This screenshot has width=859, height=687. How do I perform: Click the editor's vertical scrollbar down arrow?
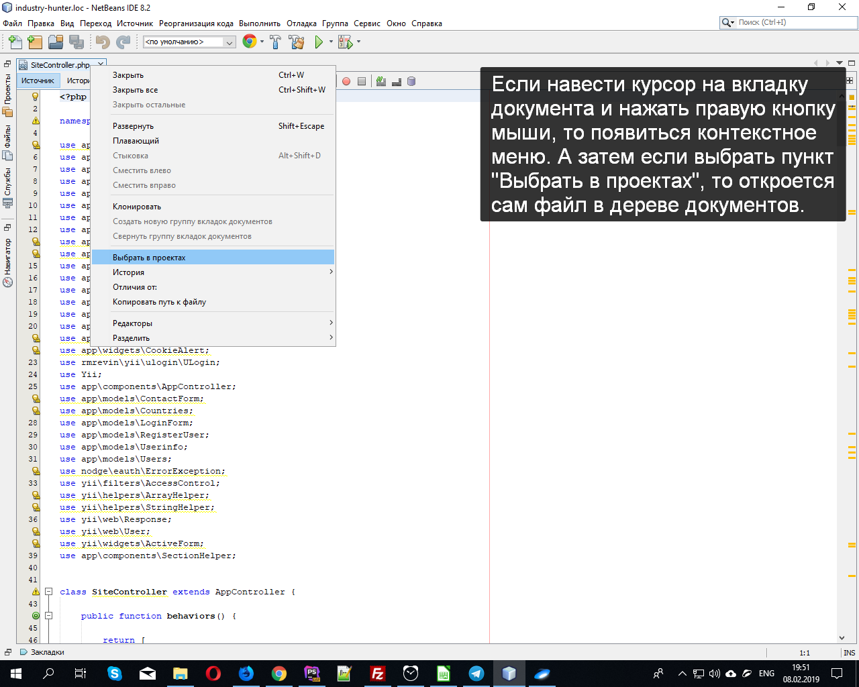point(842,638)
